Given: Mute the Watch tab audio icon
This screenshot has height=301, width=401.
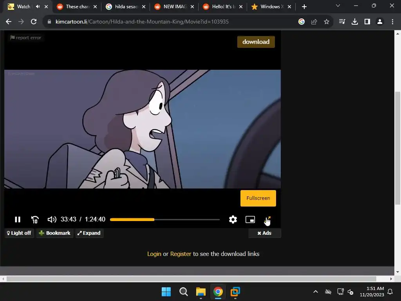Looking at the screenshot, I should [38, 7].
